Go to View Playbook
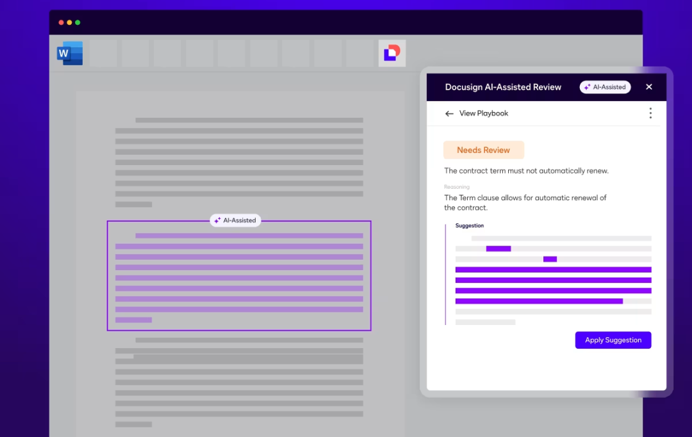 [484, 113]
